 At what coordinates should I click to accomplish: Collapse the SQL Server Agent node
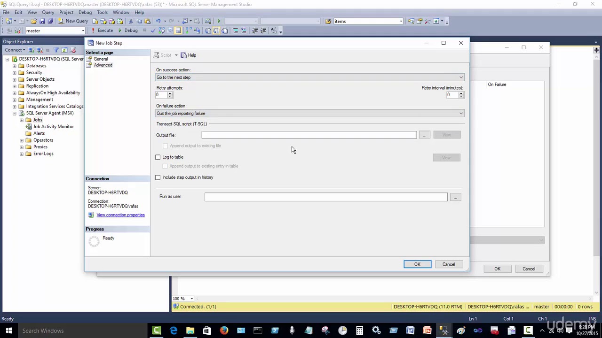(x=14, y=114)
